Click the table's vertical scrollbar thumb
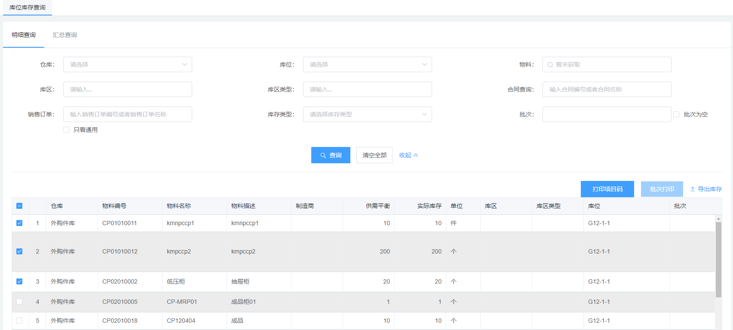This screenshot has width=733, height=330. pyautogui.click(x=718, y=258)
